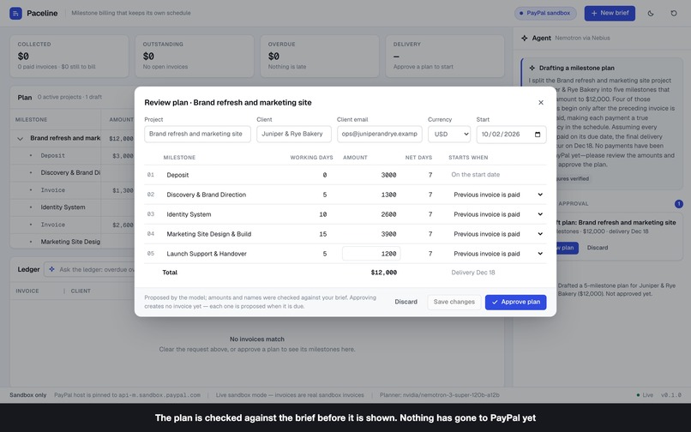This screenshot has width=691, height=432.
Task: Edit Deposit amount 3000
Action: click(x=371, y=175)
